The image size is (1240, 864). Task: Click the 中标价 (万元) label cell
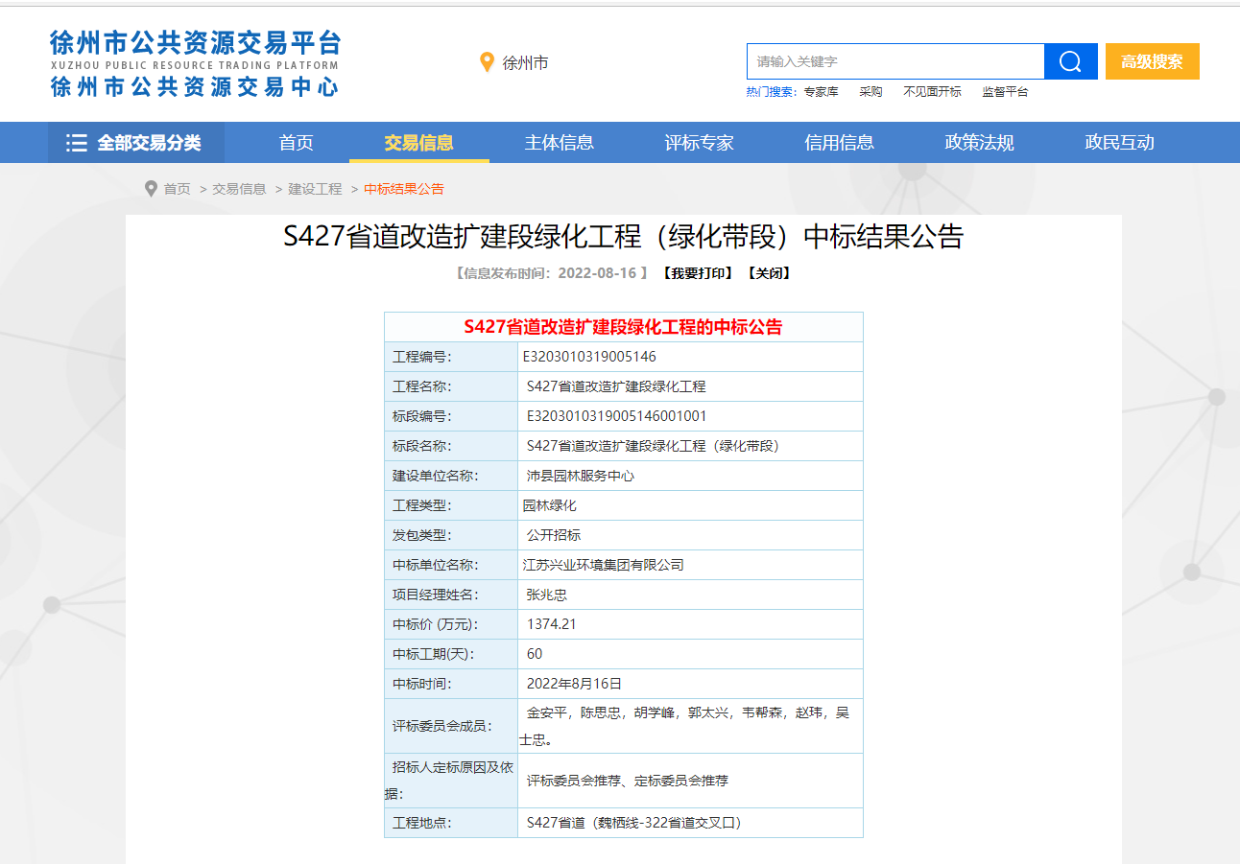tap(451, 624)
